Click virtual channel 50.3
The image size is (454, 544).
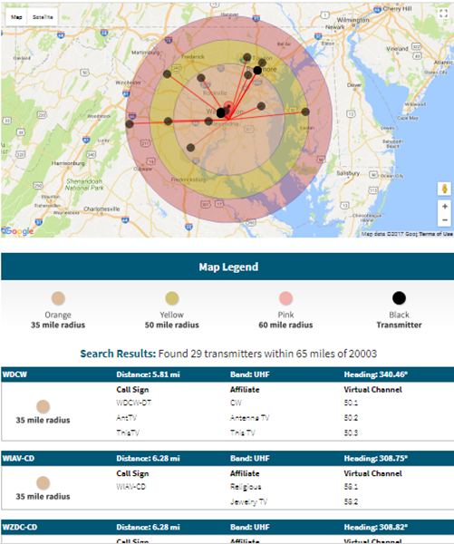[351, 432]
